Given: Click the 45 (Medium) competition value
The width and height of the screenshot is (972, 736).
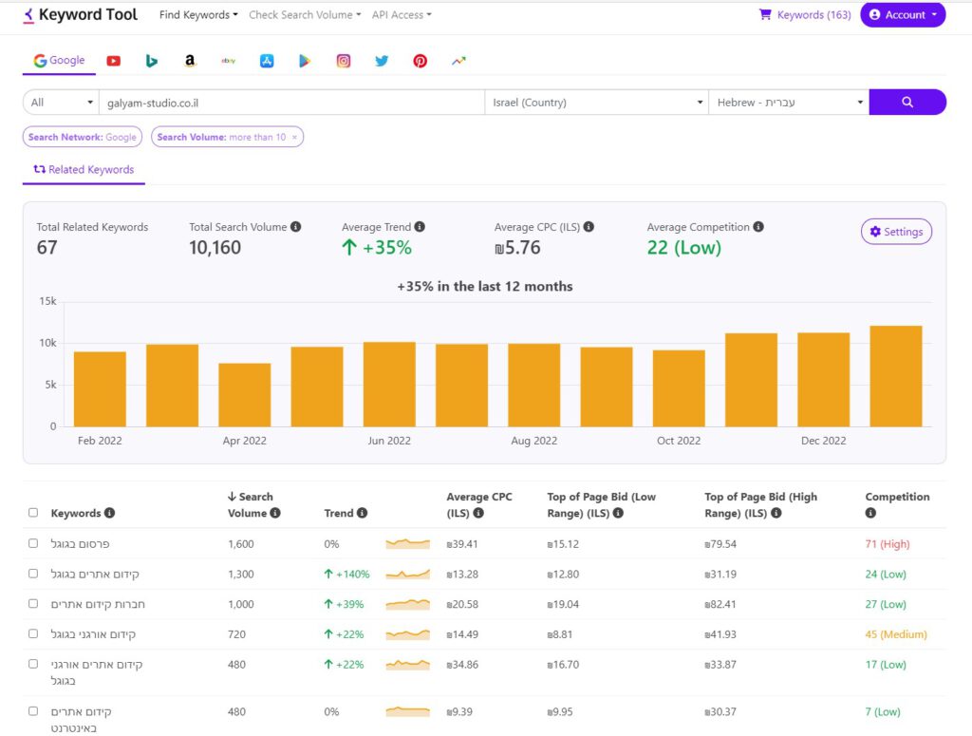Looking at the screenshot, I should [x=896, y=634].
